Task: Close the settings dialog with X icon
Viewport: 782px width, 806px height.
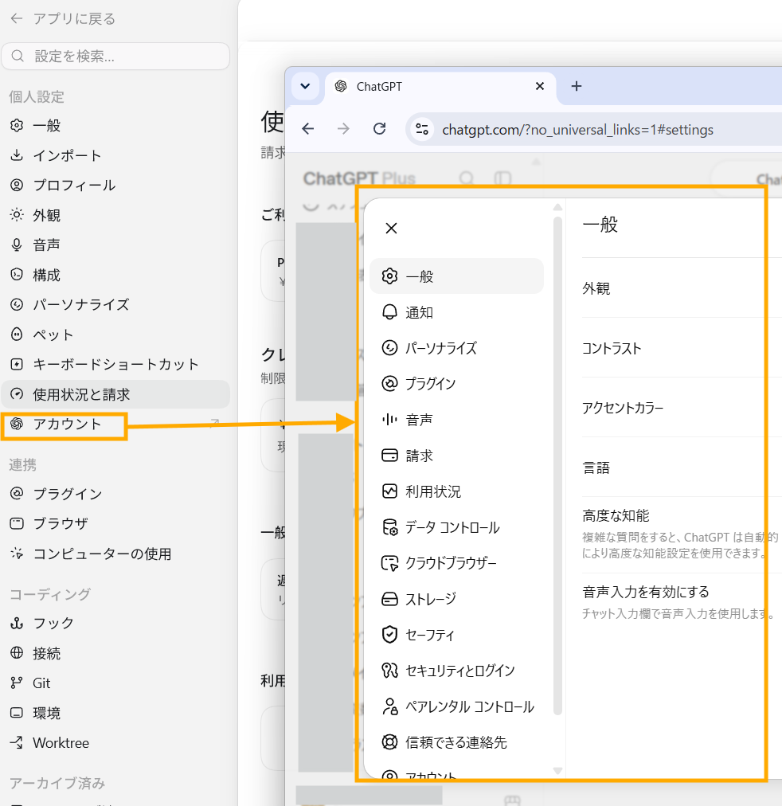Action: 392,229
